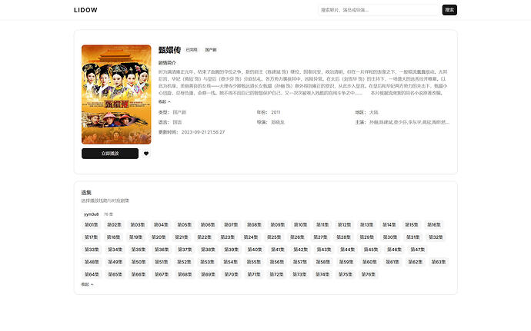
Task: Select episode 第68集
Action: [x=185, y=274]
